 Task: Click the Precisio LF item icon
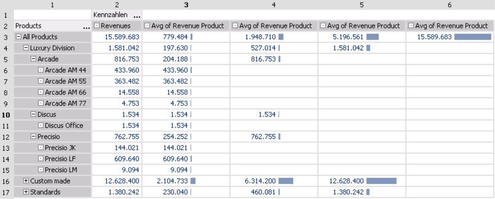41,158
